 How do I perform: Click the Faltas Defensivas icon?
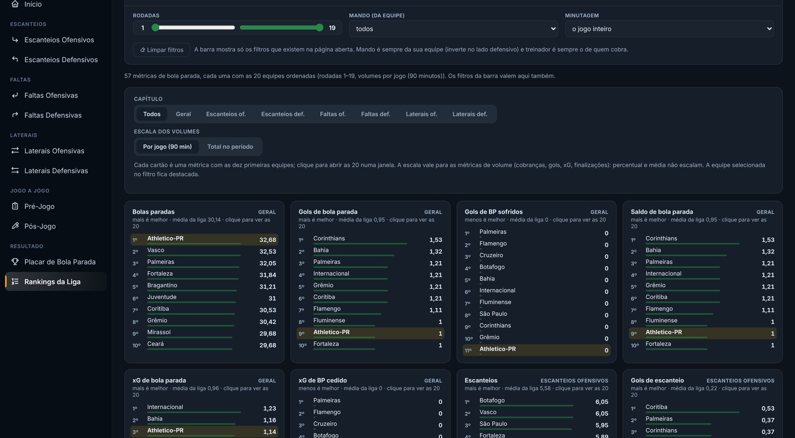[x=15, y=115]
